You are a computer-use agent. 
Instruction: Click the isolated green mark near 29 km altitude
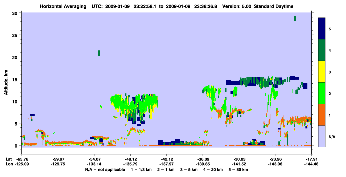[x=295, y=18]
